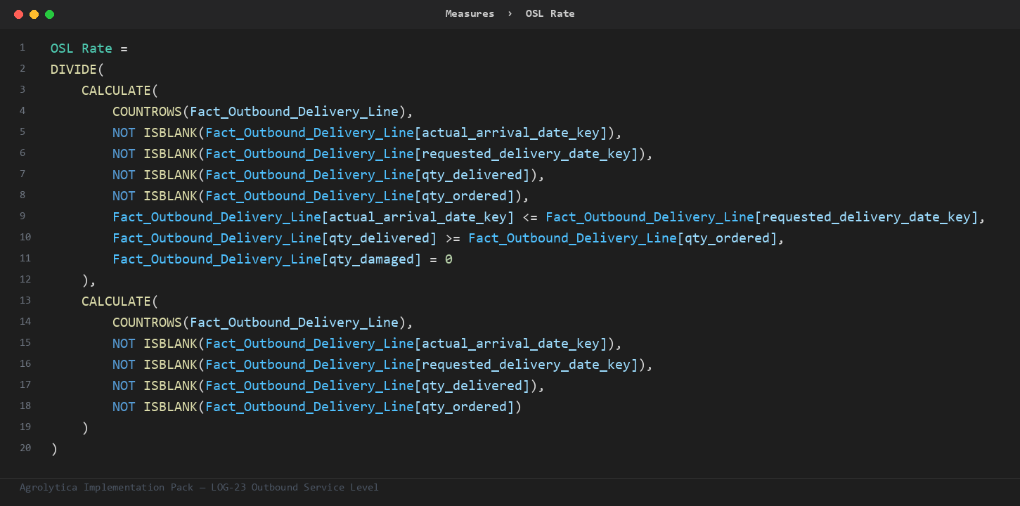Select line number 11 in the gutter
The width and height of the screenshot is (1020, 506).
point(25,258)
